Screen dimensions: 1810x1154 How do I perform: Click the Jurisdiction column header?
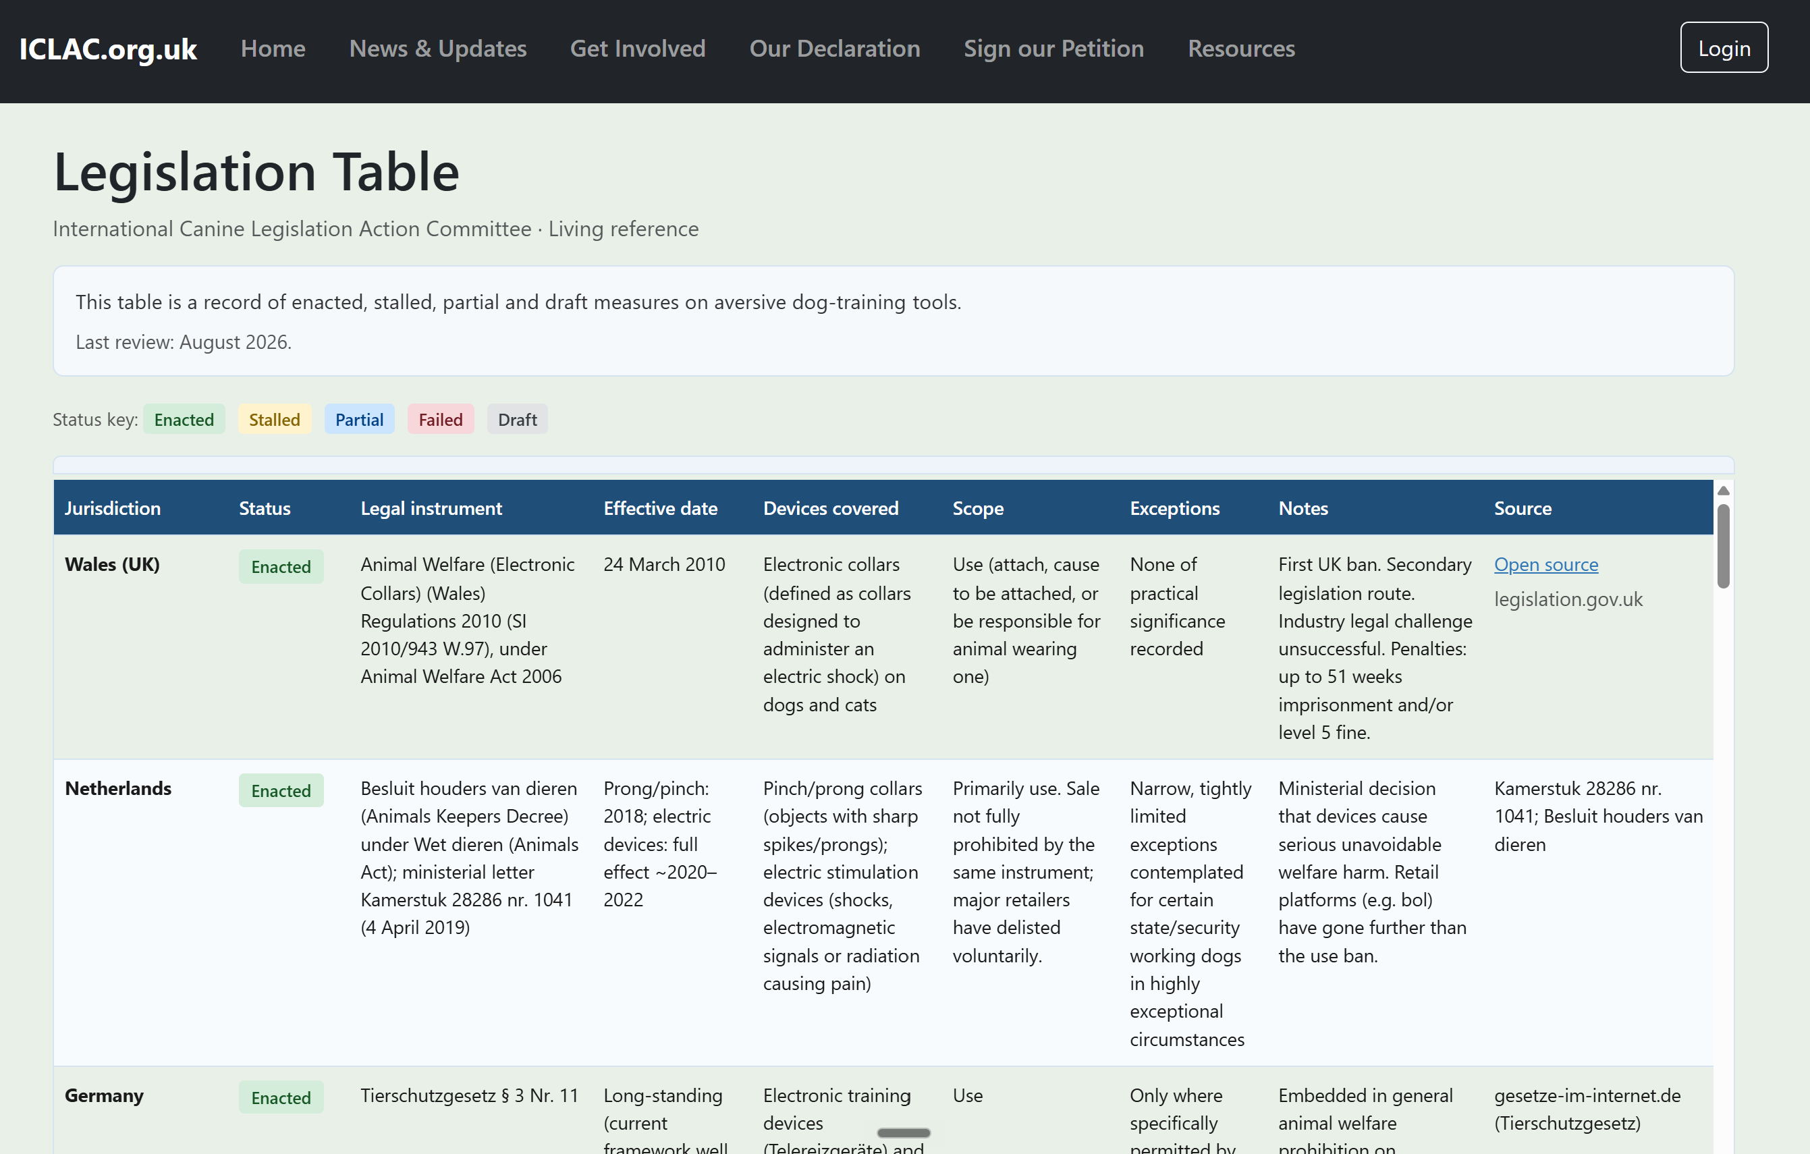click(113, 508)
